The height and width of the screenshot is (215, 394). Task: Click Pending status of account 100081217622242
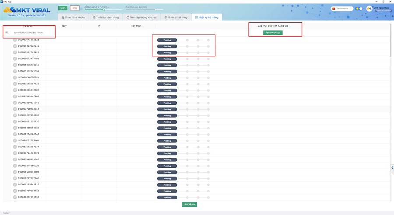click(x=167, y=46)
